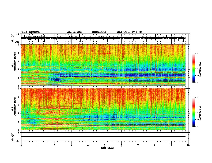Click the "2" kHz tick on ch.2 spectrogram axis
The image size is (212, 163).
(x=19, y=122)
